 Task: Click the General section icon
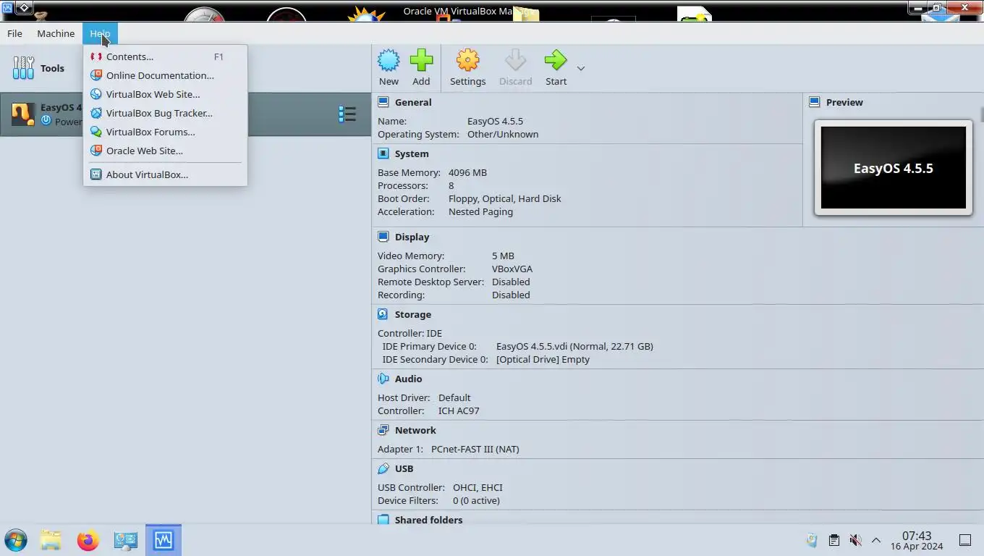(383, 102)
